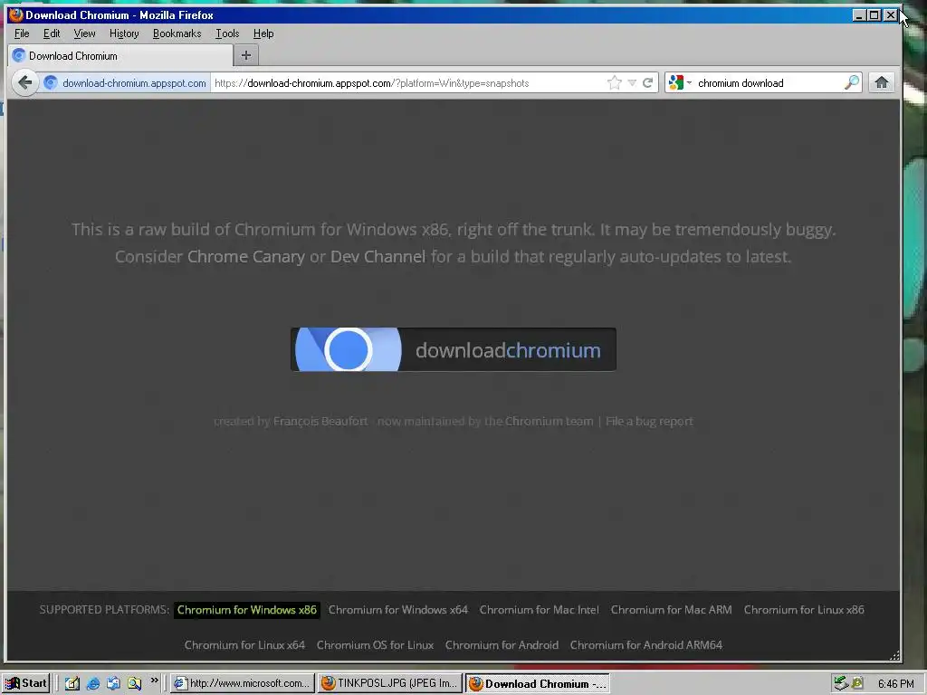Follow the Dev Channel link
The image size is (927, 695).
(377, 256)
